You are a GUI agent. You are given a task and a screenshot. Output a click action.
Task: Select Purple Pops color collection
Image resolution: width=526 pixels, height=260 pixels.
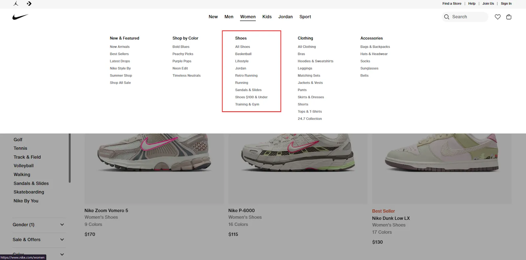pyautogui.click(x=182, y=61)
